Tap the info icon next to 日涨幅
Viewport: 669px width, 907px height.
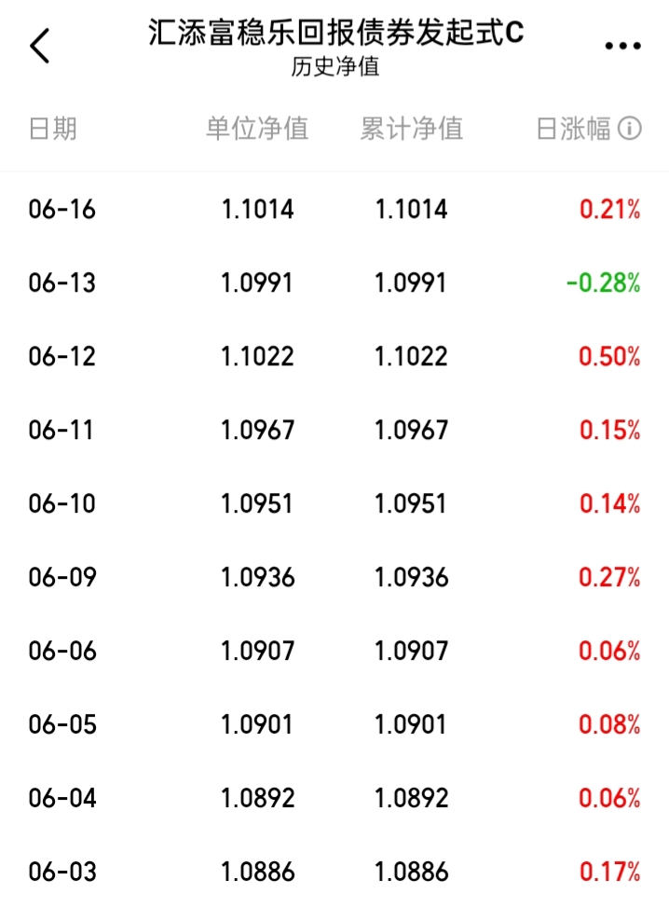pyautogui.click(x=630, y=129)
